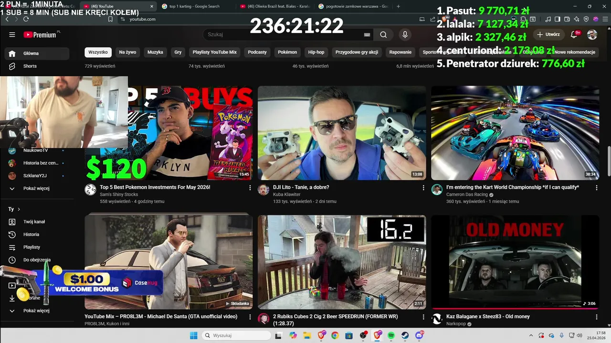Open the Narkopop channel link
Viewport: 611px width, 343px height.
456,324
